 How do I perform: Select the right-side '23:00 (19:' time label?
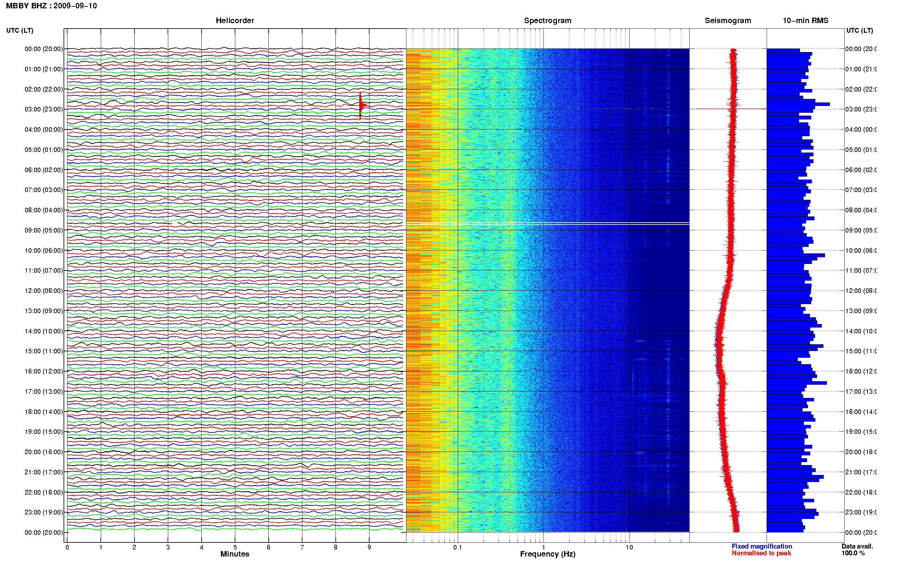click(x=861, y=513)
